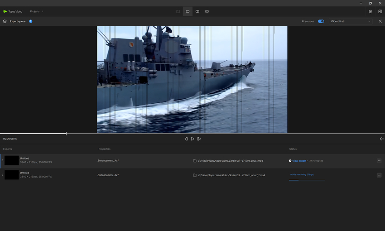The image size is (385, 231).
Task: Open output folder for El Toro_pnat1_1.mp4
Action: pos(195,175)
